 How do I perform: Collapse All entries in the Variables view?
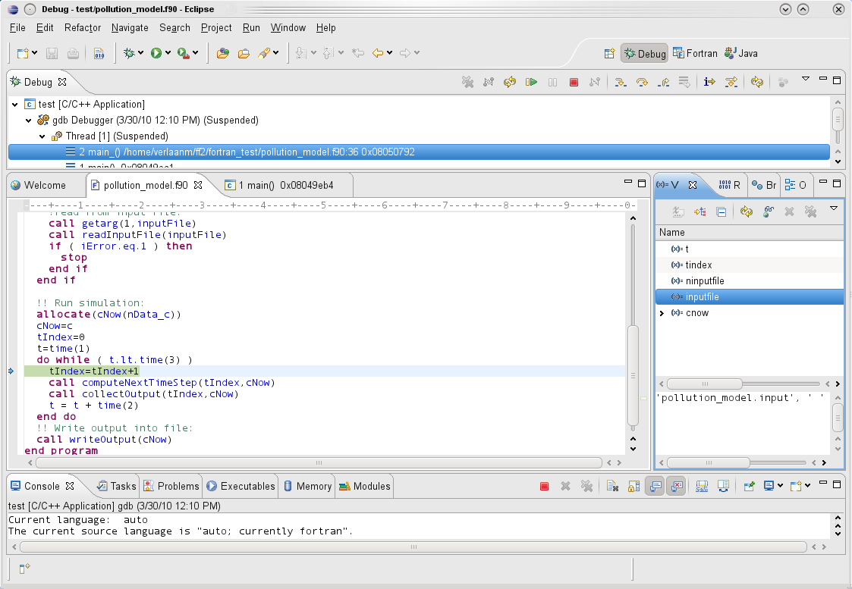(722, 211)
